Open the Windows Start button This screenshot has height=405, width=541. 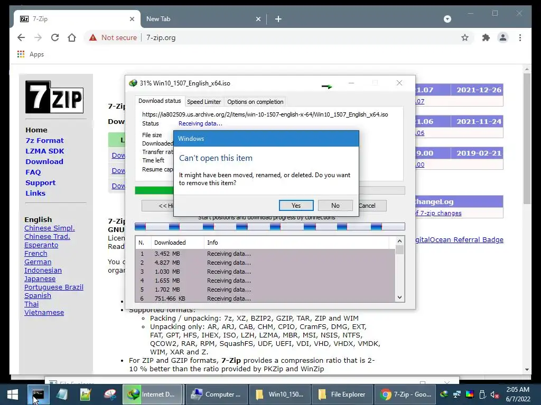click(13, 394)
